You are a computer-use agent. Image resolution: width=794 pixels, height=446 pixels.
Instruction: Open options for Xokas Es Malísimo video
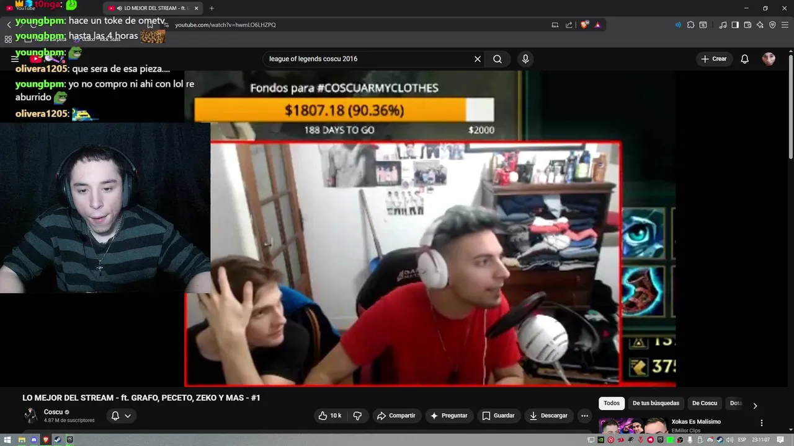(x=762, y=423)
